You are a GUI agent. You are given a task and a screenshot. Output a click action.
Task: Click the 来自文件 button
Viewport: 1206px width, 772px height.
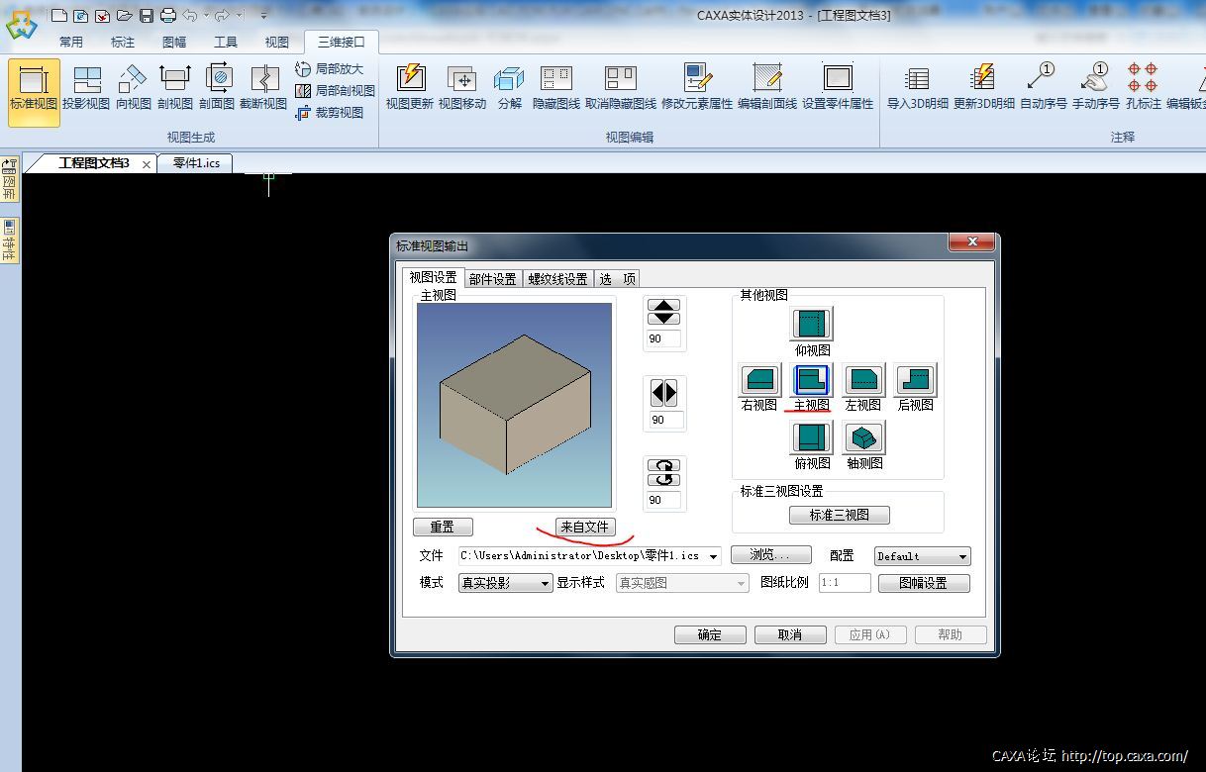point(585,527)
